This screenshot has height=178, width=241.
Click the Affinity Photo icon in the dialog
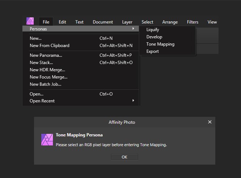(x=47, y=140)
